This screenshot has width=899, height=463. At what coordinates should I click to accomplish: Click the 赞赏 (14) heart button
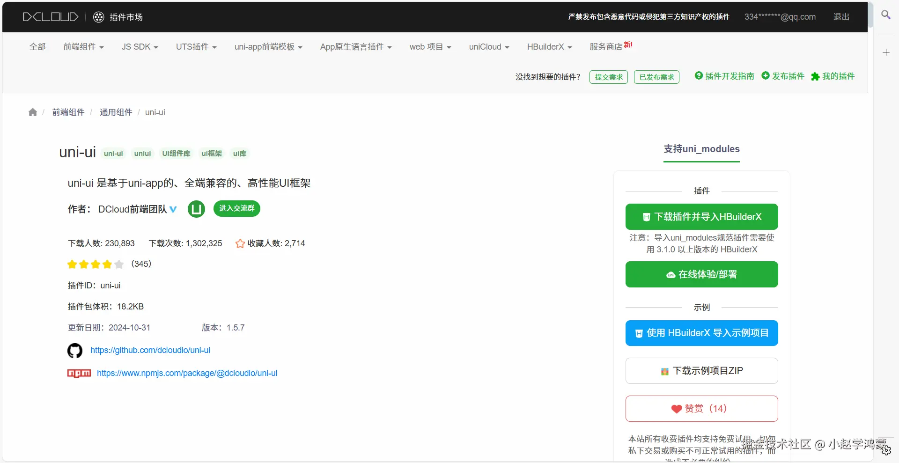point(701,409)
